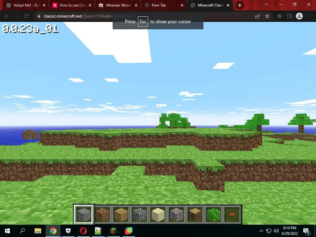
Task: Reload the Minecraft Classic page
Action: pyautogui.click(x=27, y=16)
